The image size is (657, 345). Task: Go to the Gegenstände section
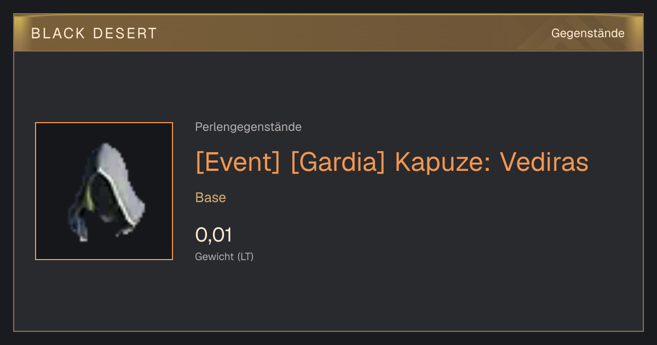pyautogui.click(x=587, y=33)
